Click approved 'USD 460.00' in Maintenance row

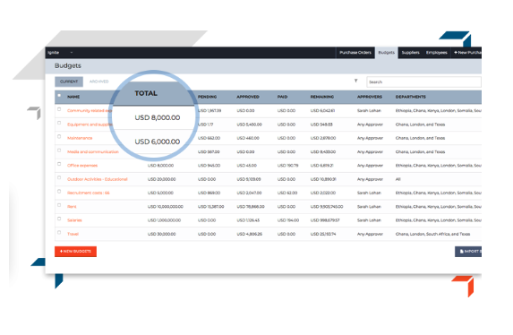pyautogui.click(x=248, y=138)
